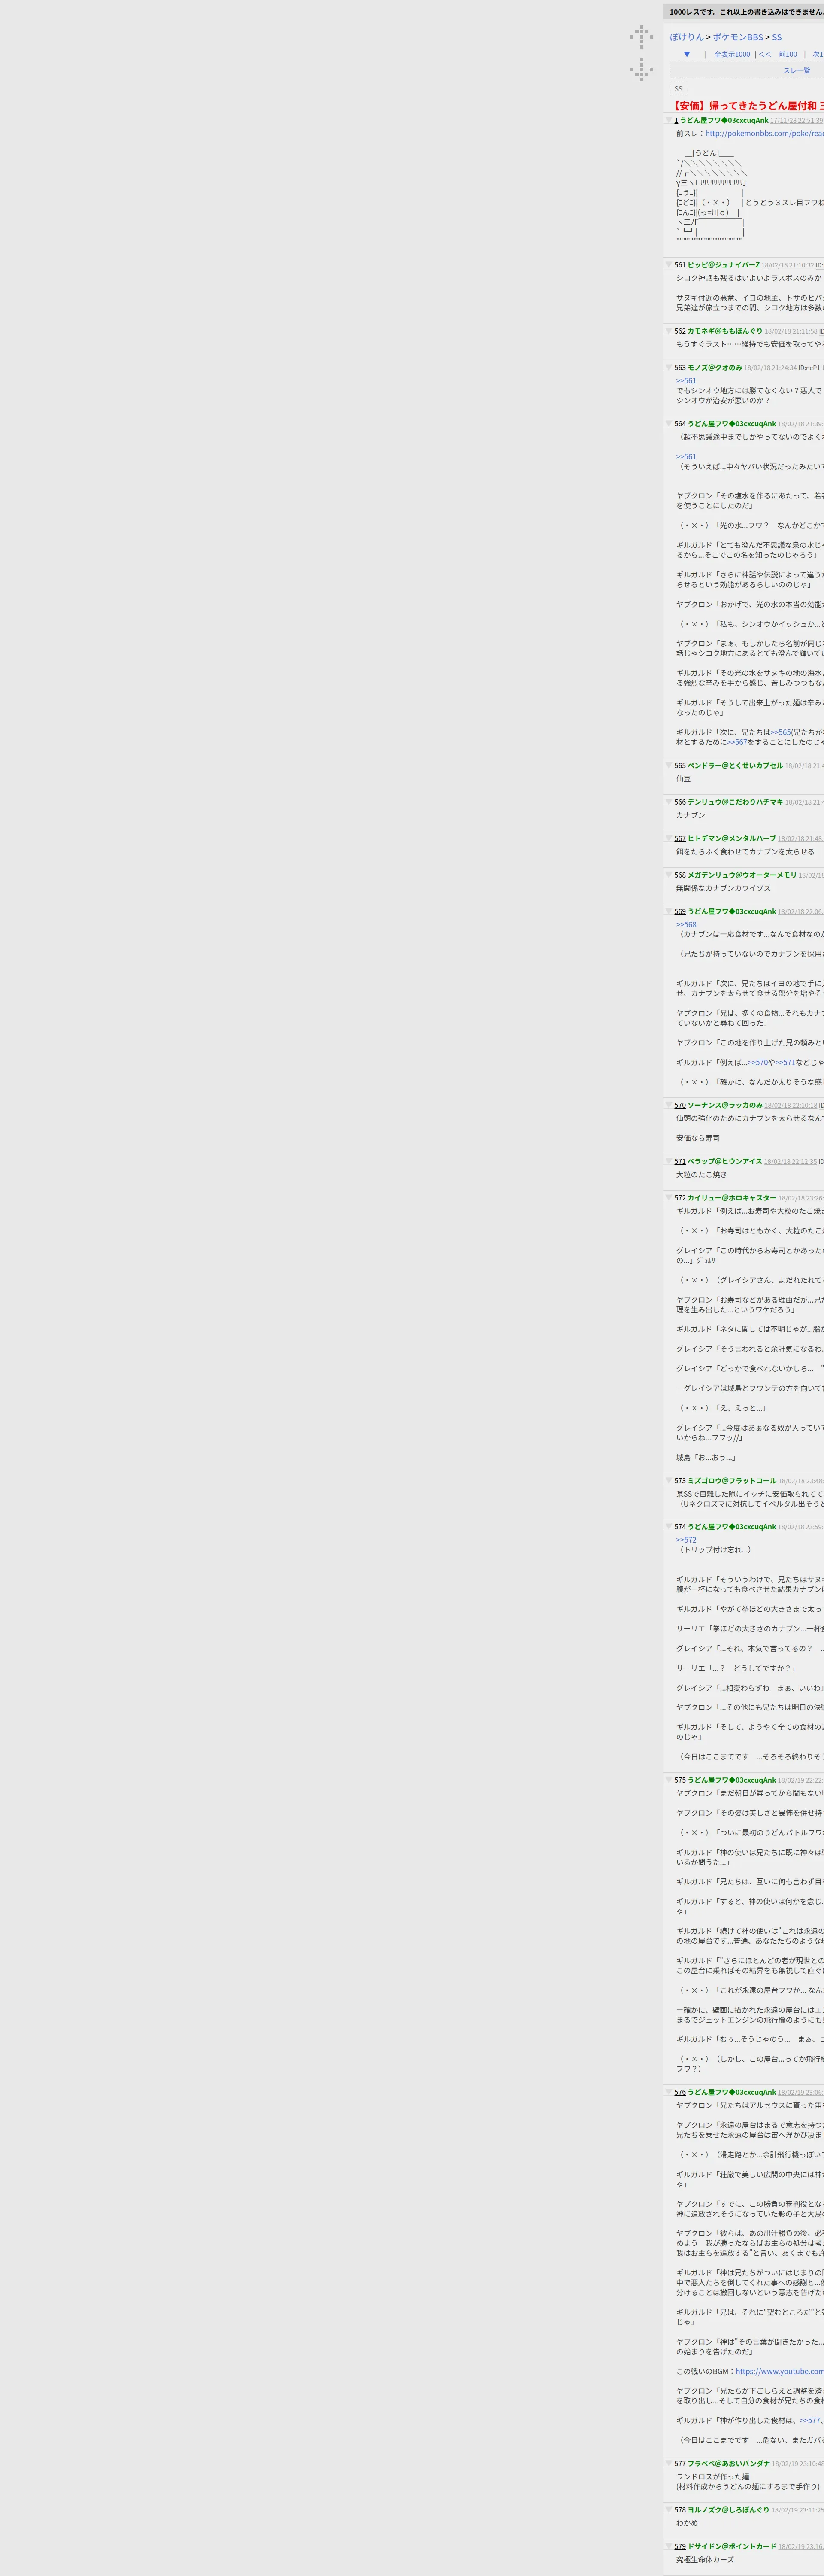The image size is (824, 2576).
Task: Click post number 578 link
Action: pyautogui.click(x=680, y=2510)
